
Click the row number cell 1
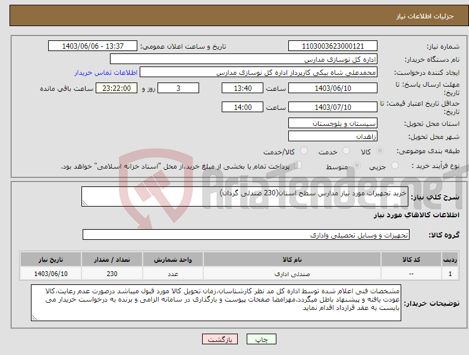(450, 274)
